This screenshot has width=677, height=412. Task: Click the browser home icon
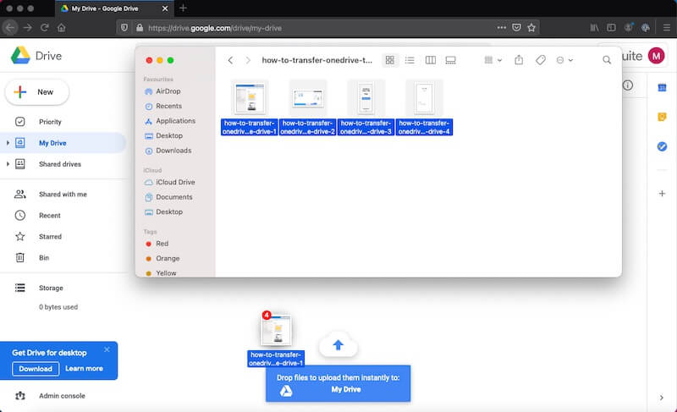tap(61, 28)
